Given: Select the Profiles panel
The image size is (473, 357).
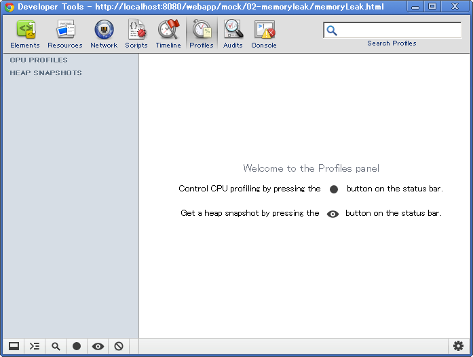Looking at the screenshot, I should (202, 34).
